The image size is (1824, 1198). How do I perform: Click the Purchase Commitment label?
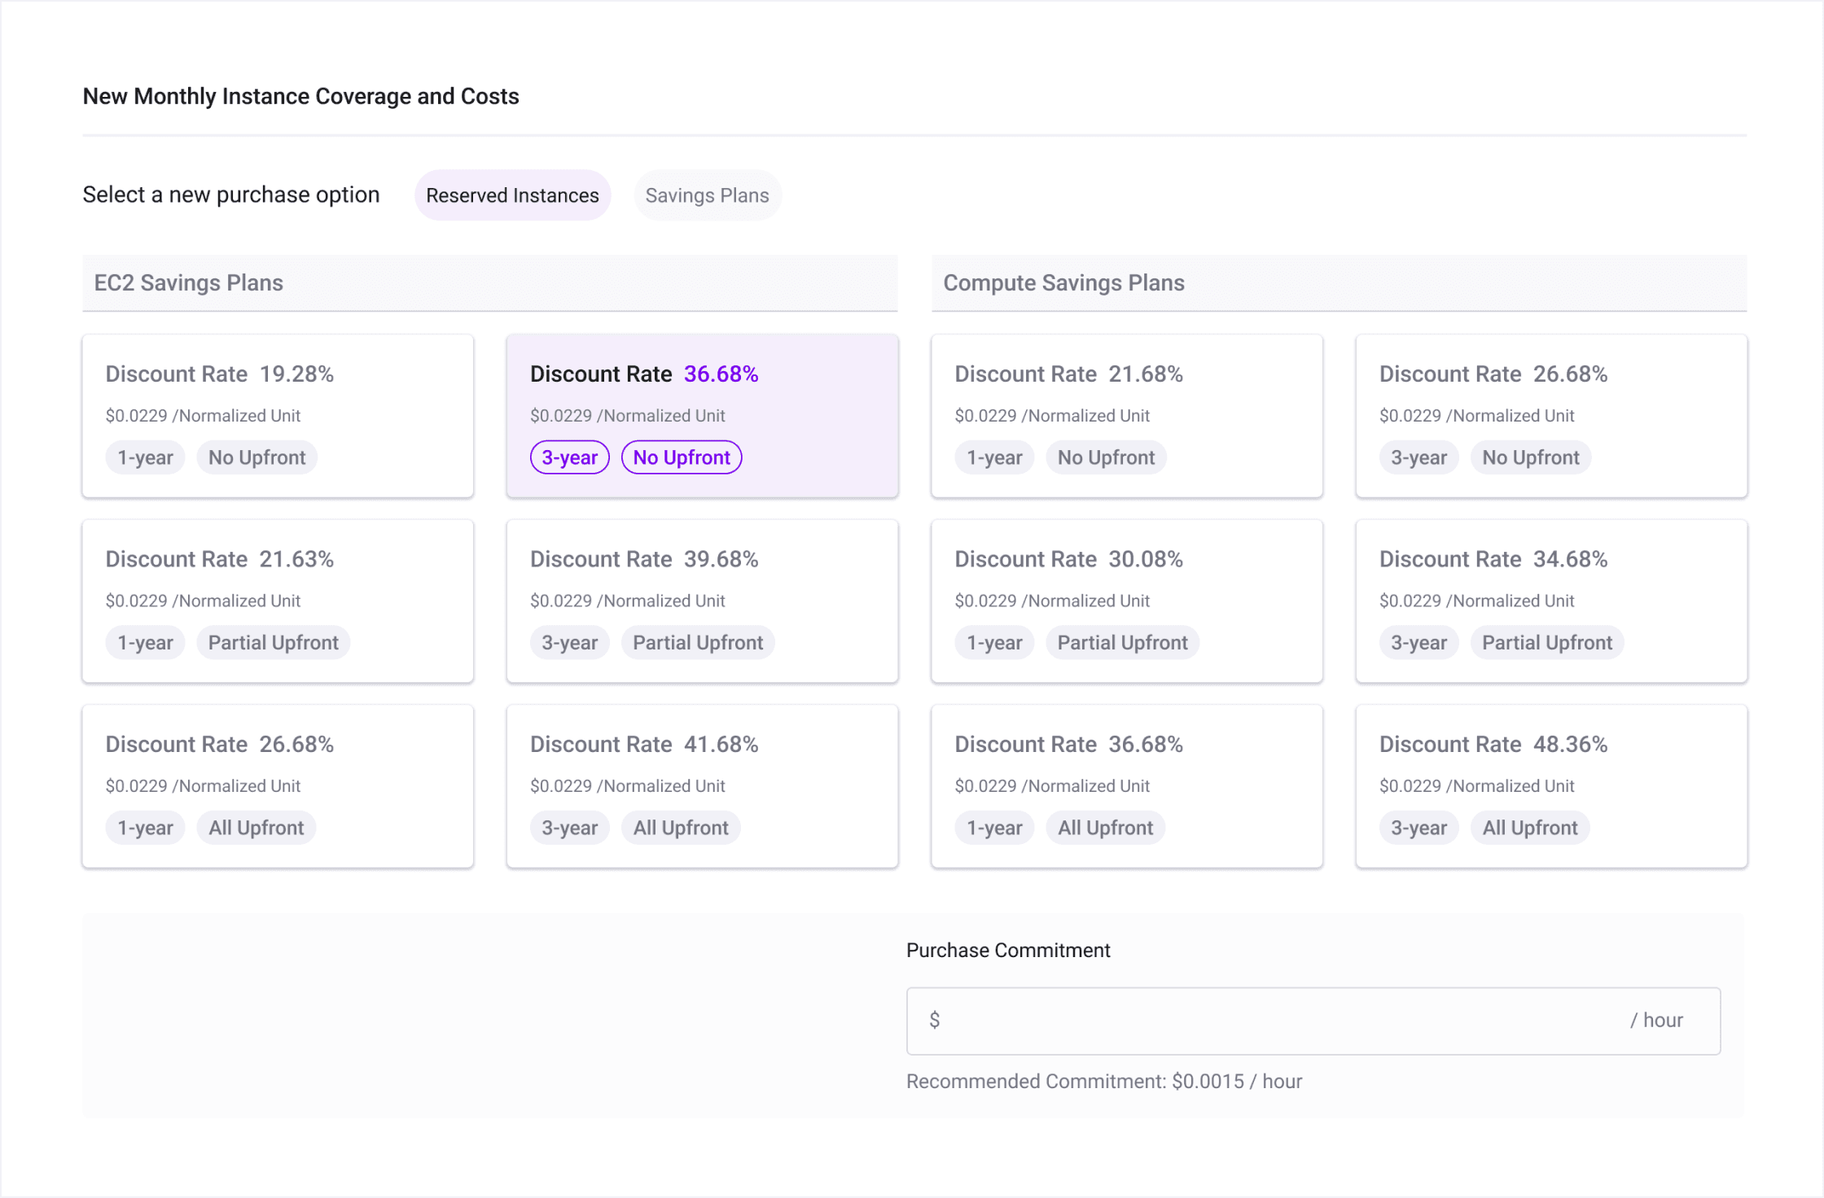click(x=1008, y=951)
